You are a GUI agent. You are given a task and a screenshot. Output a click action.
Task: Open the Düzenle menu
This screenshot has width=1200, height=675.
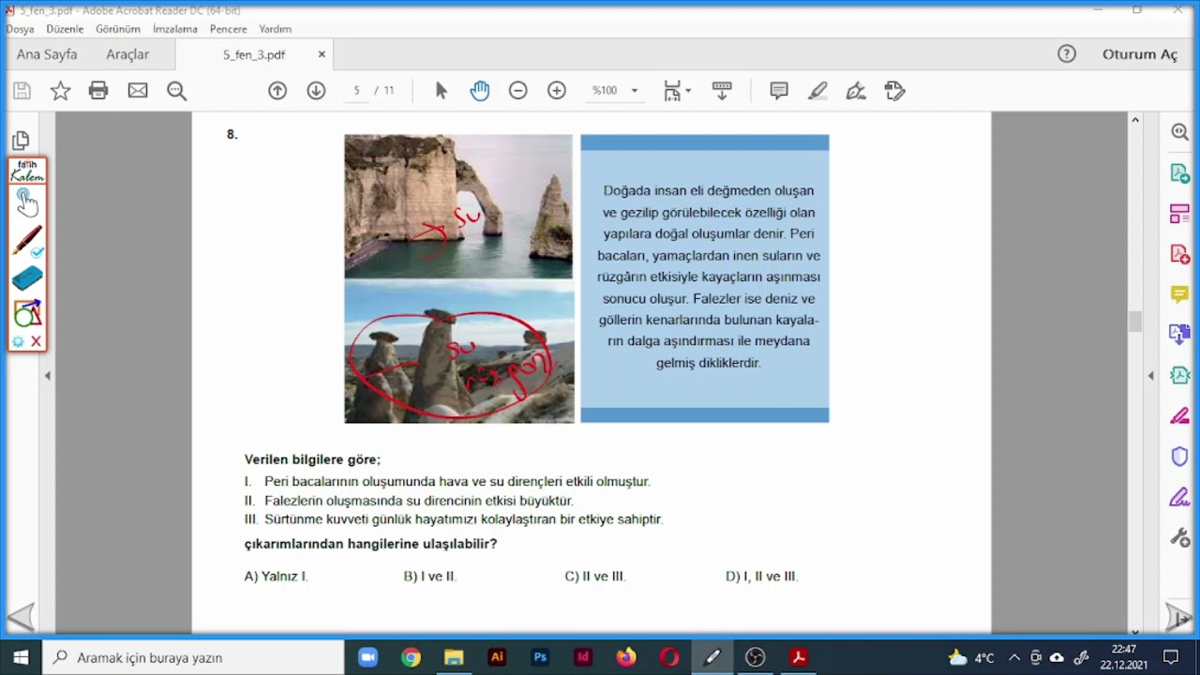point(65,29)
